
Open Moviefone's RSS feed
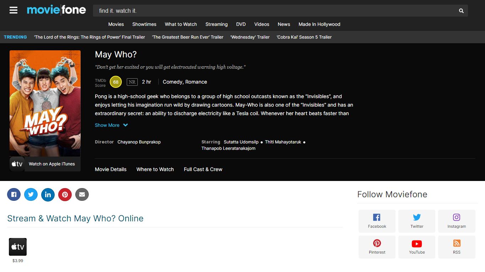point(457,247)
